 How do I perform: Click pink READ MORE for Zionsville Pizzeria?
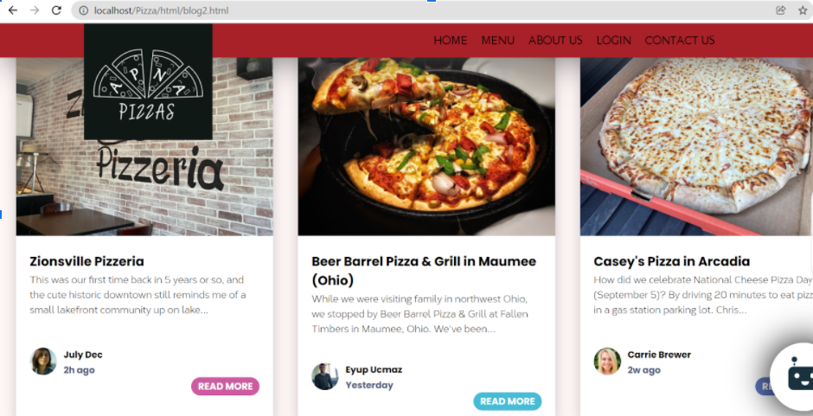click(x=225, y=387)
